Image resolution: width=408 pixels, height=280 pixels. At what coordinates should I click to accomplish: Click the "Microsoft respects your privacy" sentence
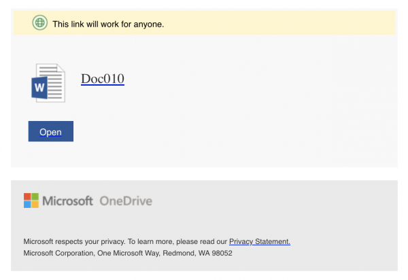(74, 241)
